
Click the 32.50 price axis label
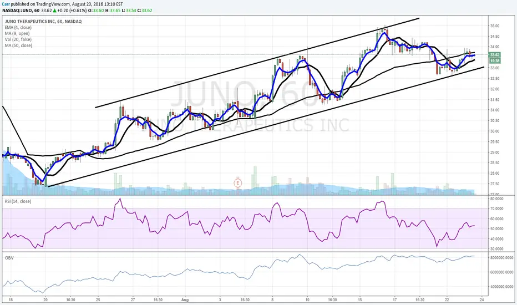tap(495, 79)
